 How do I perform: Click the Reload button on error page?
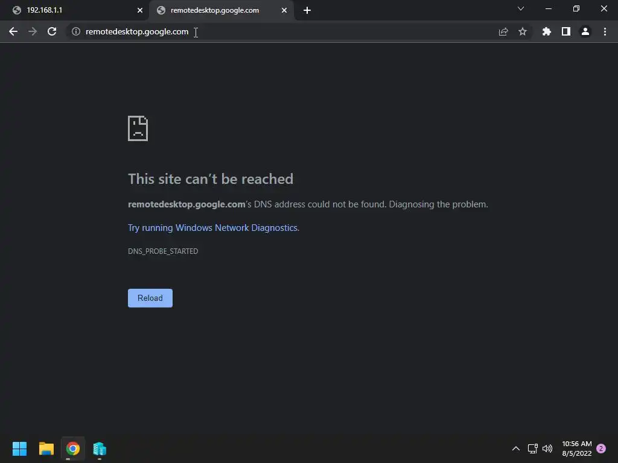pyautogui.click(x=150, y=298)
